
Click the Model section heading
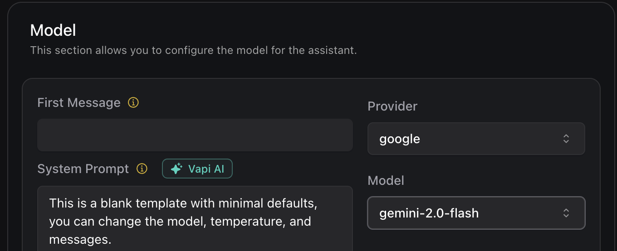[x=53, y=30]
